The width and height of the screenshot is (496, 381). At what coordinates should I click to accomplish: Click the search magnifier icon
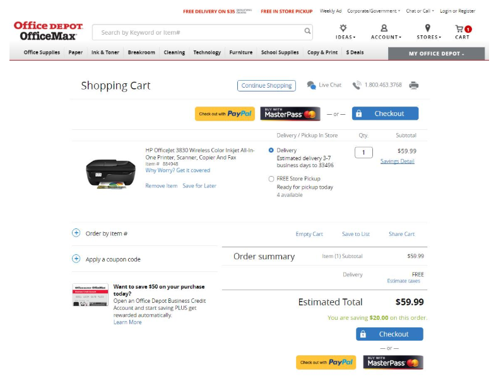click(x=307, y=31)
